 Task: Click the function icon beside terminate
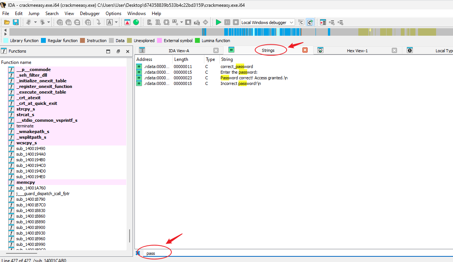pos(11,126)
